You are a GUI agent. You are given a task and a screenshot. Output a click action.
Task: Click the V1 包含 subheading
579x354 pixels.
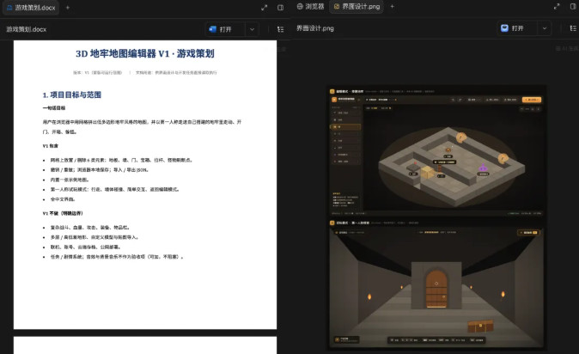pyautogui.click(x=50, y=145)
